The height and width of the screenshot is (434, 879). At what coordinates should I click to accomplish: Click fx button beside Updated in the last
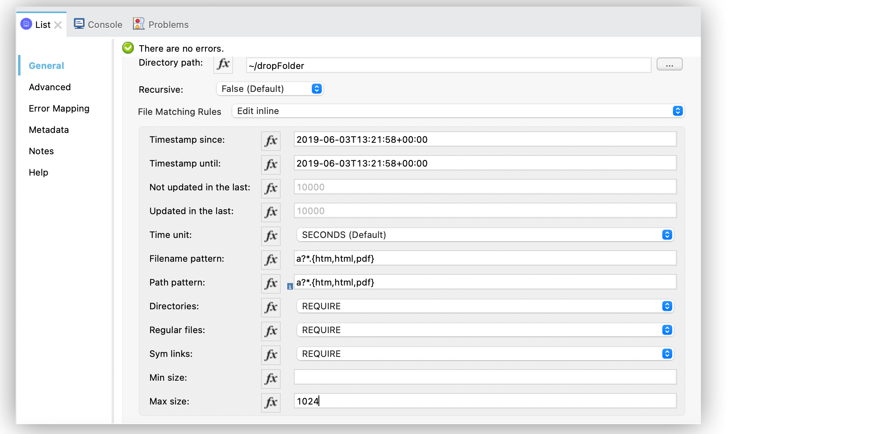[271, 212]
